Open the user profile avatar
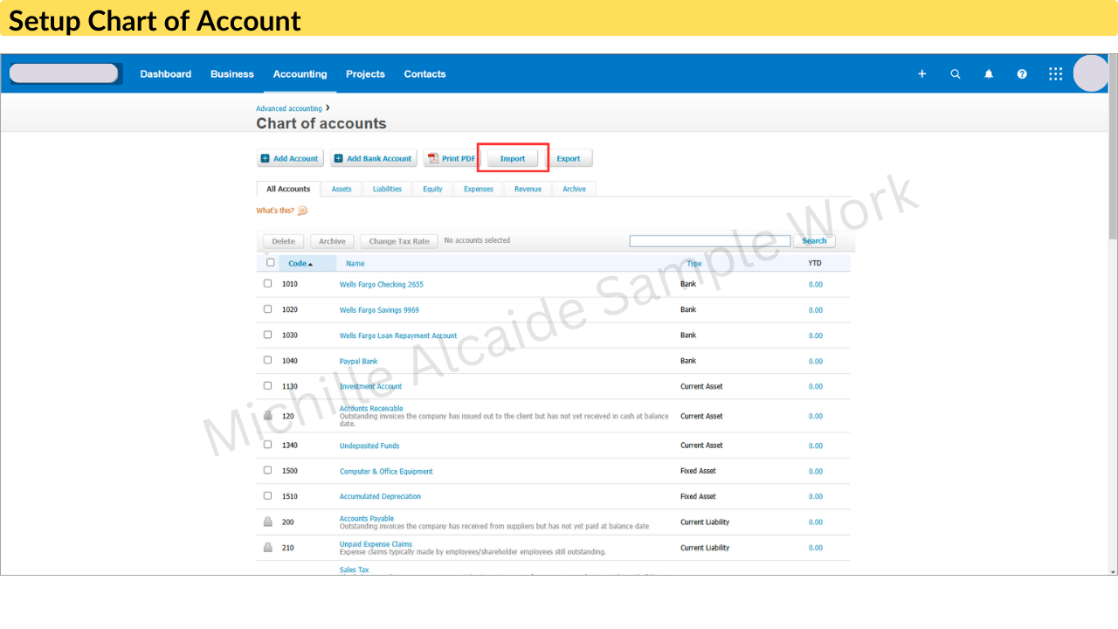This screenshot has width=1118, height=629. 1091,73
